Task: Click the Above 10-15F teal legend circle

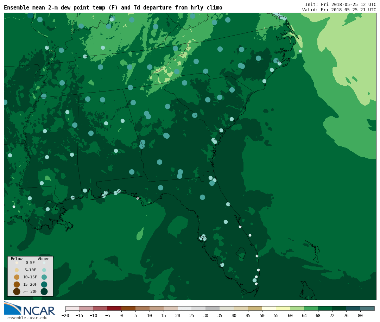Action: click(x=44, y=277)
